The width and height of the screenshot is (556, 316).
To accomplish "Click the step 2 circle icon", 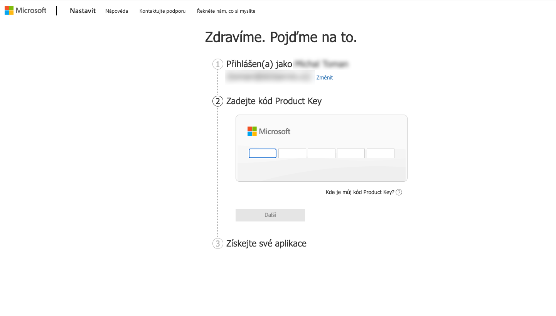I will (x=218, y=101).
